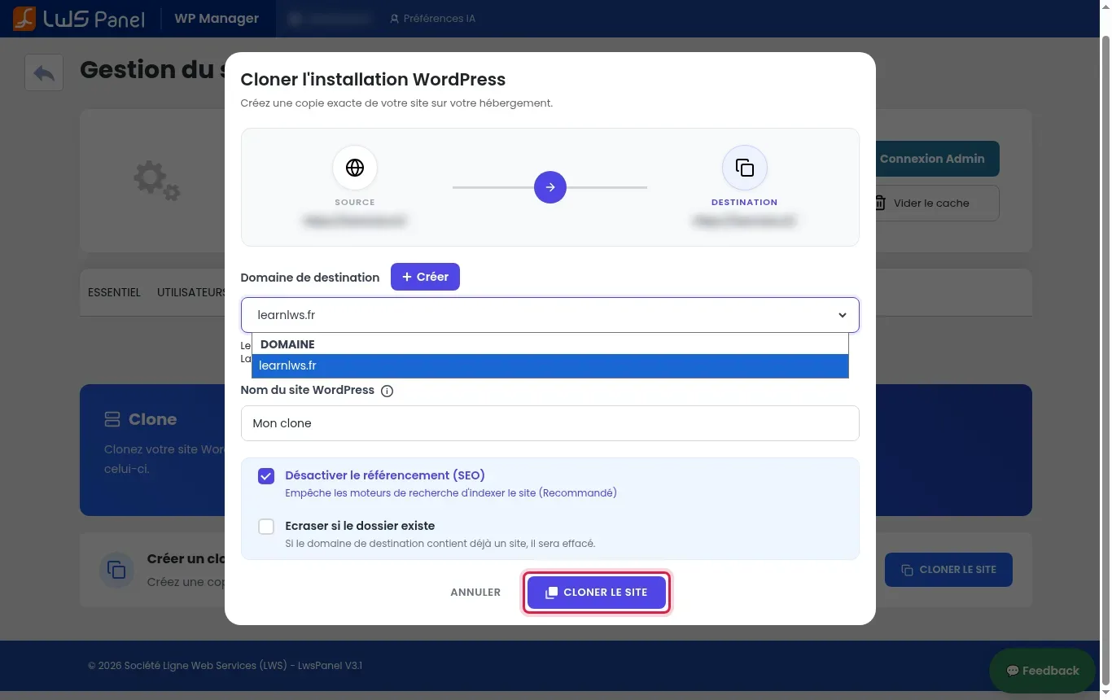Open the destination domain dropdown
1112x700 pixels.
coord(550,315)
